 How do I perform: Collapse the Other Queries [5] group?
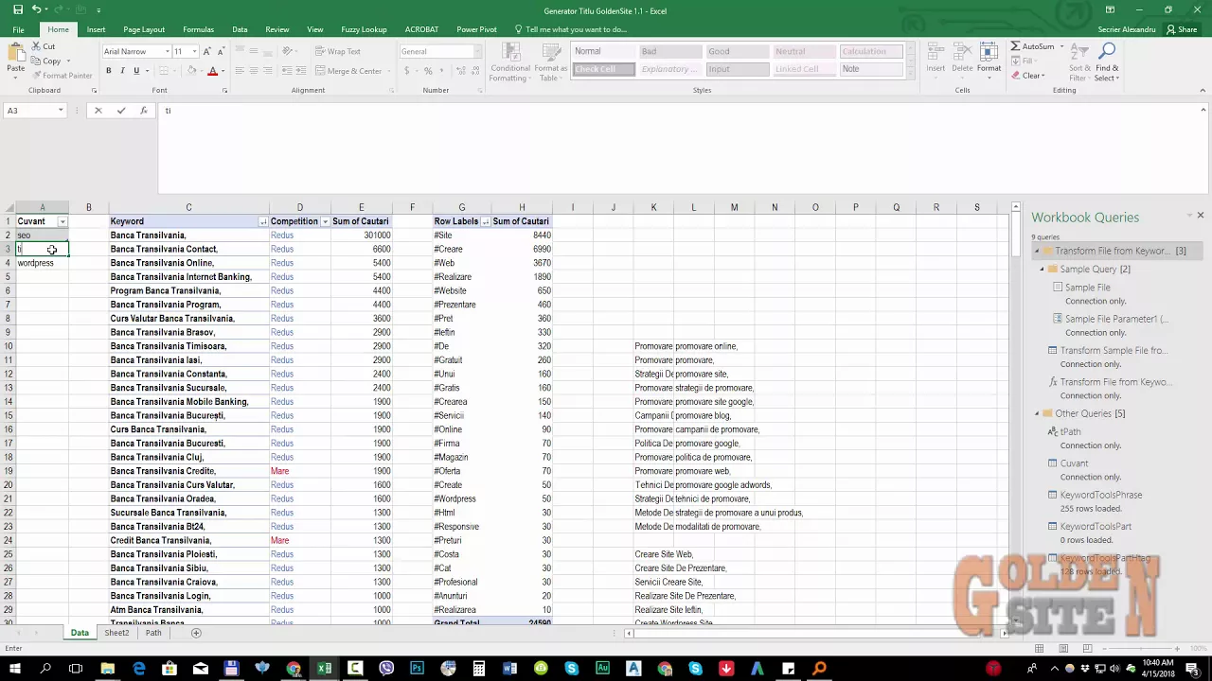(x=1037, y=413)
